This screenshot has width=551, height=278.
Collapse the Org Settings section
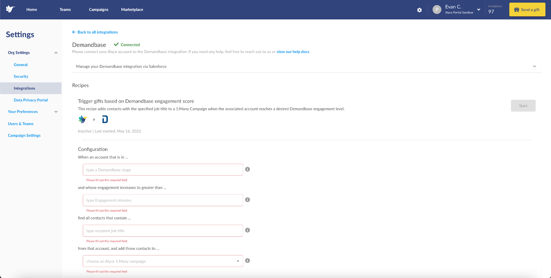point(56,53)
